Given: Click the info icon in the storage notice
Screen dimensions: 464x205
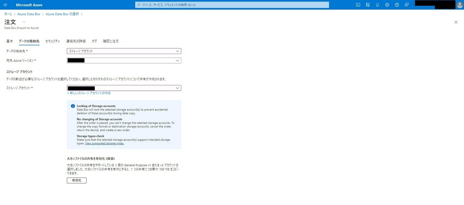Looking at the screenshot, I should (x=73, y=106).
